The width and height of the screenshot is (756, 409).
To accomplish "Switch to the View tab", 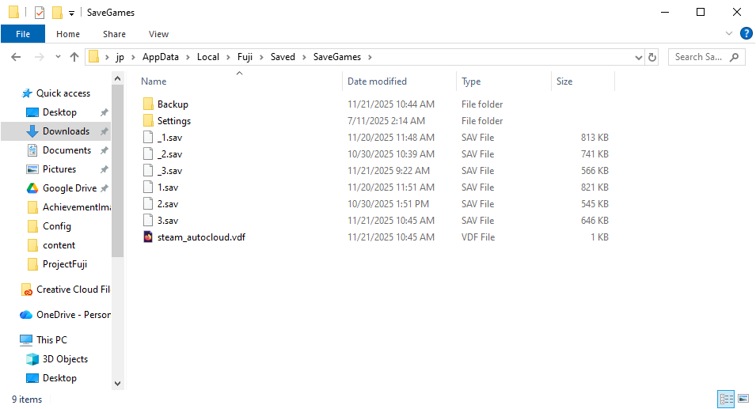I will (x=158, y=34).
